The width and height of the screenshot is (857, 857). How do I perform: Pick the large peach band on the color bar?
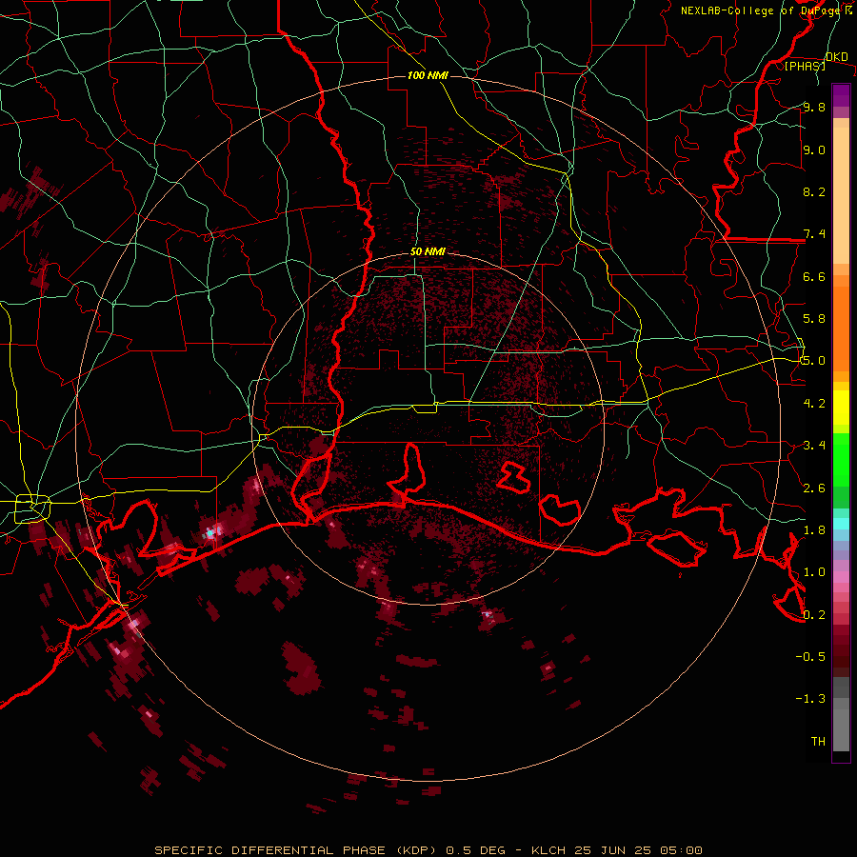click(x=841, y=195)
